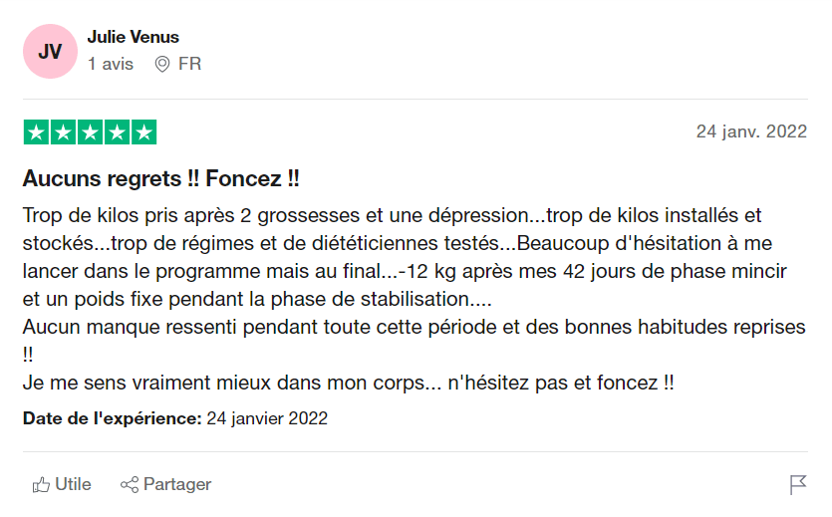Click the thumbs-up icon next to Utile
The image size is (832, 517).
pyautogui.click(x=41, y=485)
